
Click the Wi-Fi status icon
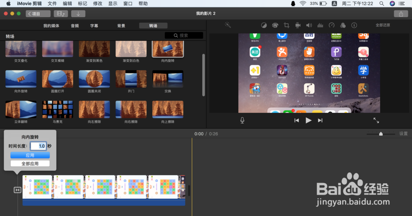(303, 3)
